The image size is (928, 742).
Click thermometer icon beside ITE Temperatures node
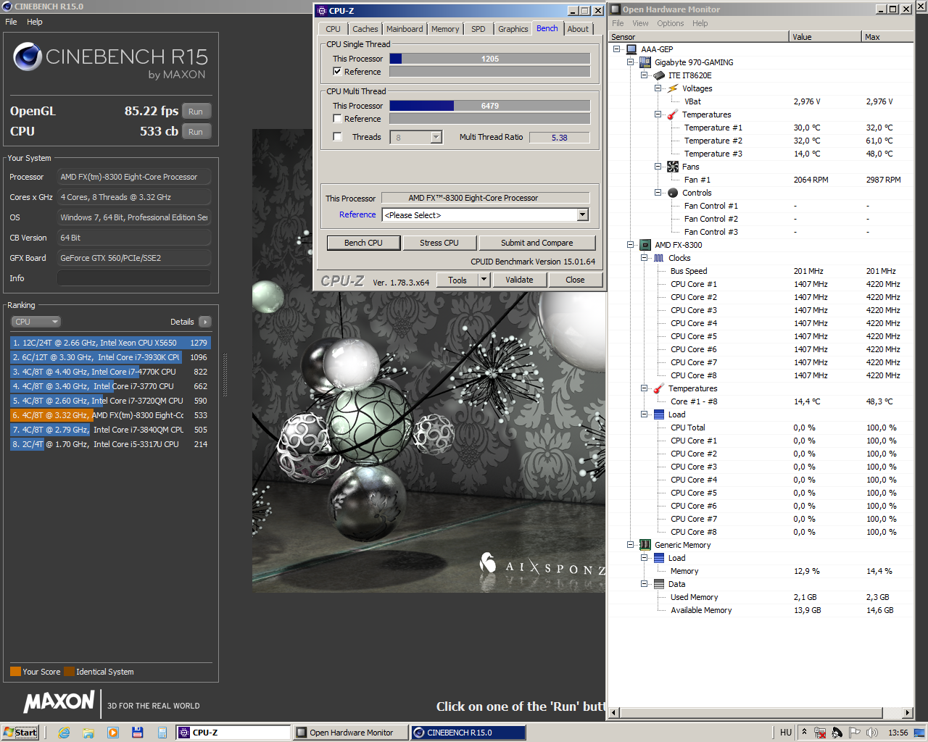[673, 114]
